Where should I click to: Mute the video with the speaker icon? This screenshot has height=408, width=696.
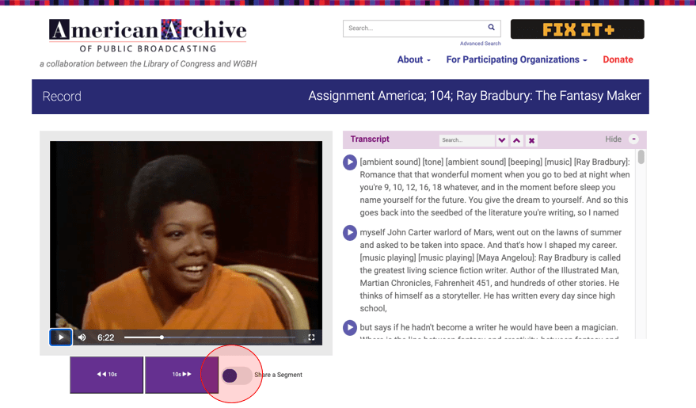tap(82, 337)
